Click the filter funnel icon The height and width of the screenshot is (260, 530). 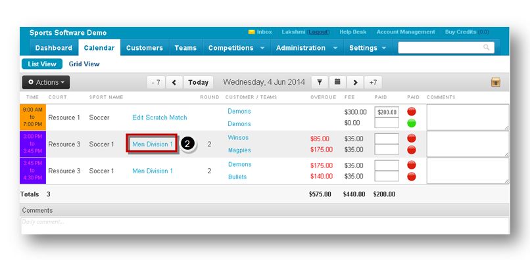coord(320,82)
